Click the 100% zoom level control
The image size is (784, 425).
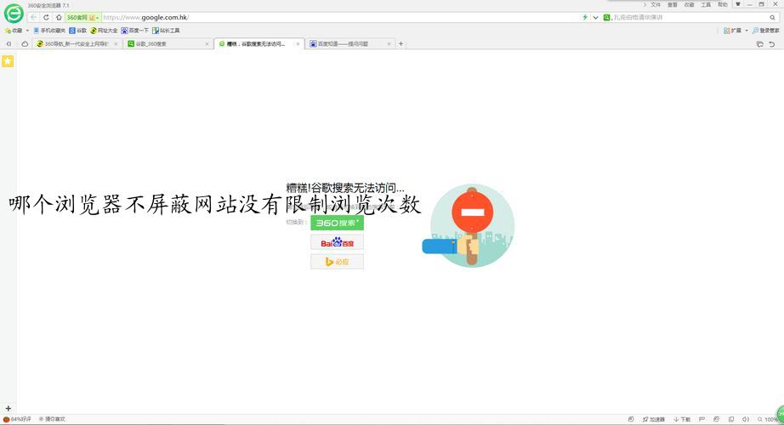pyautogui.click(x=768, y=420)
